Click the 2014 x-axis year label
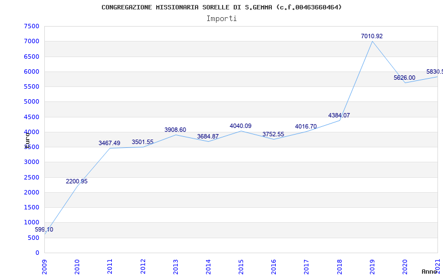Image resolution: width=443 pixels, height=277 pixels. (x=208, y=266)
